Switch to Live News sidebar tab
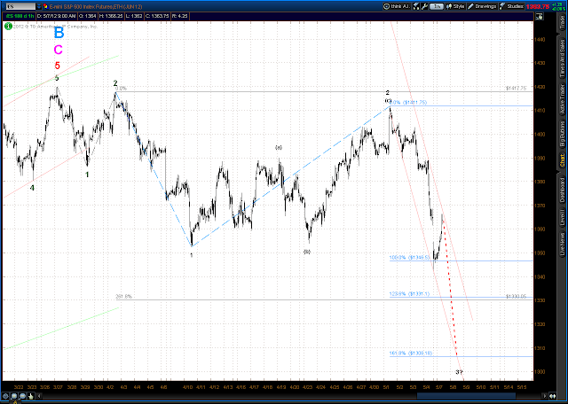 point(563,245)
